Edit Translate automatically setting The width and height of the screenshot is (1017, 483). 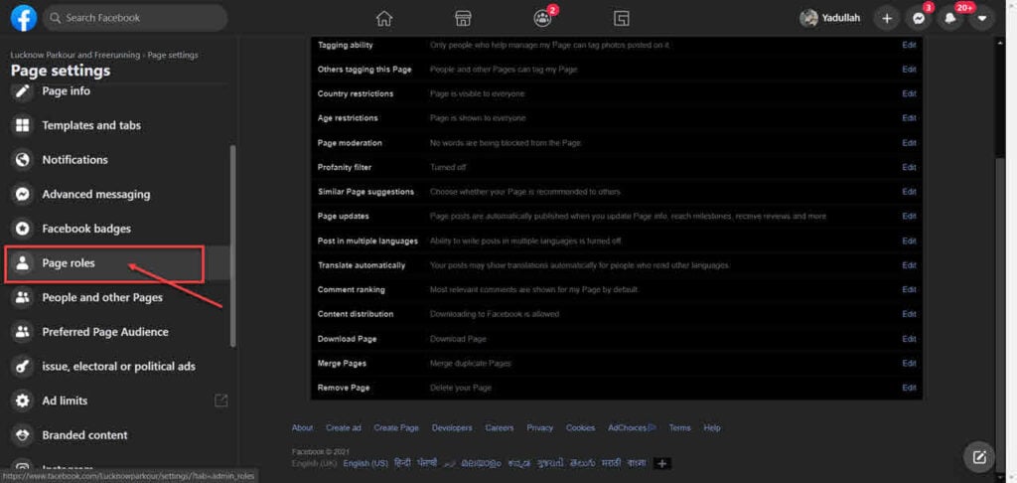coord(909,265)
